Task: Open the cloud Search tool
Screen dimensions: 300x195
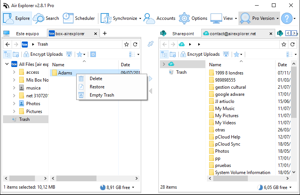Action: pos(46,18)
